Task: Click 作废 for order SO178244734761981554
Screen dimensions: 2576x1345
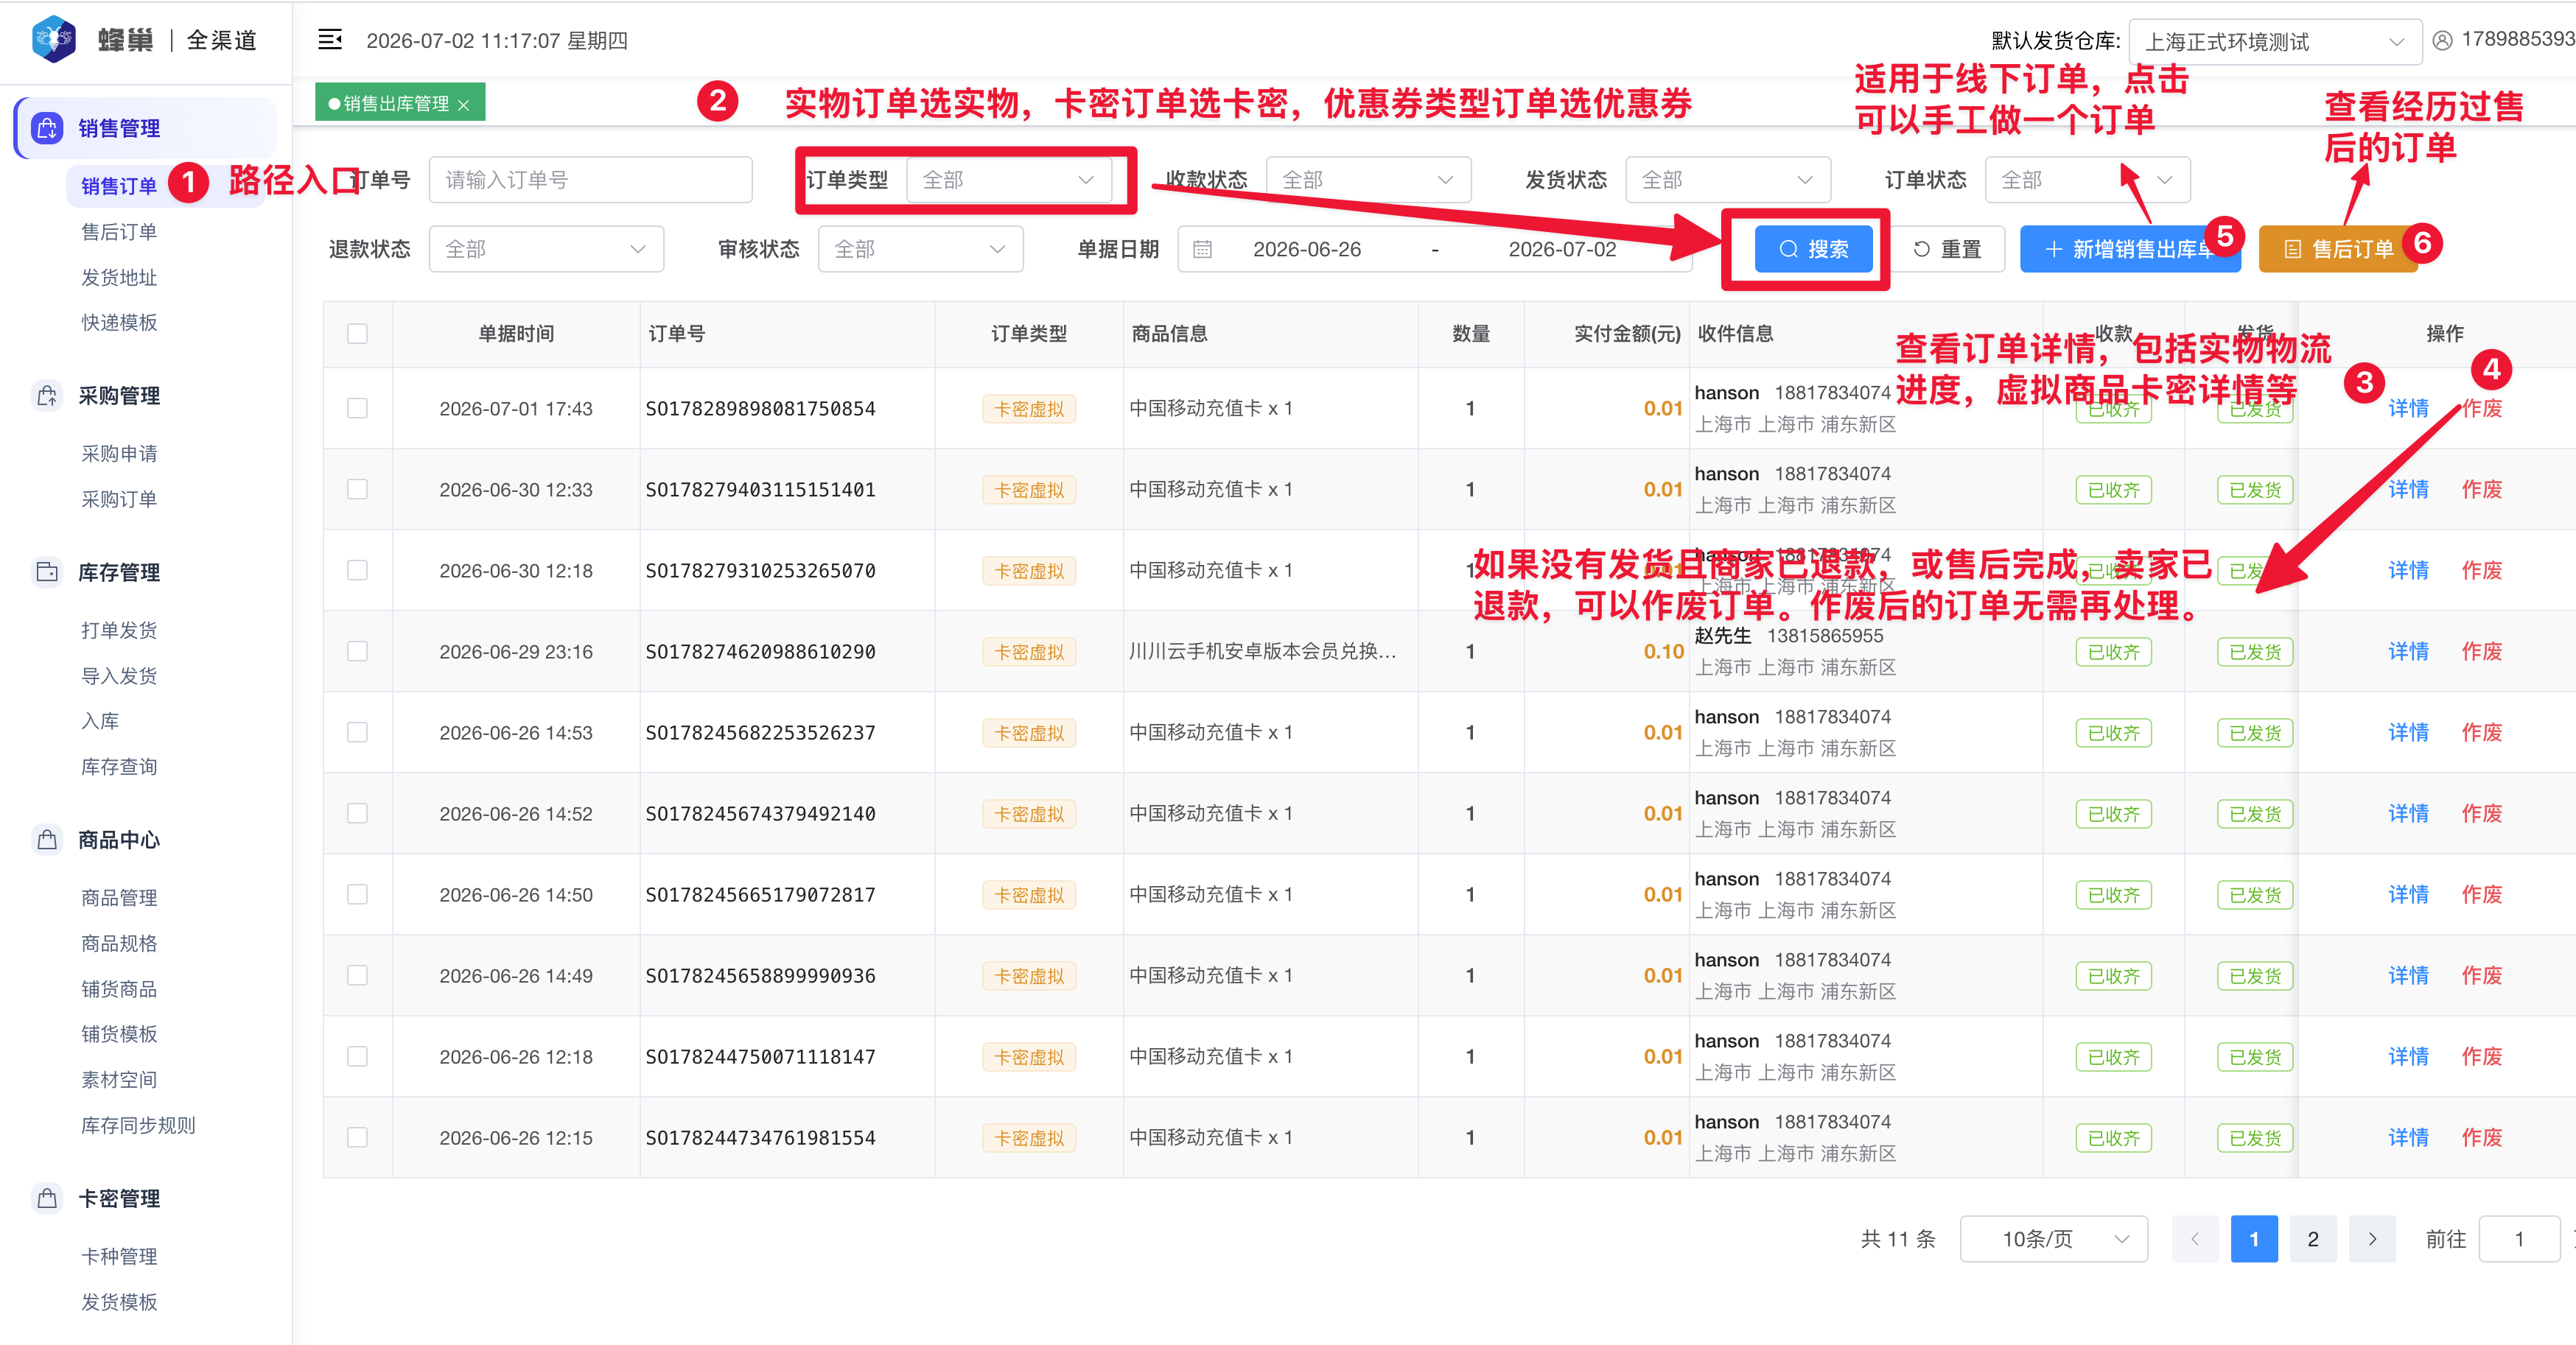Action: point(2481,1137)
